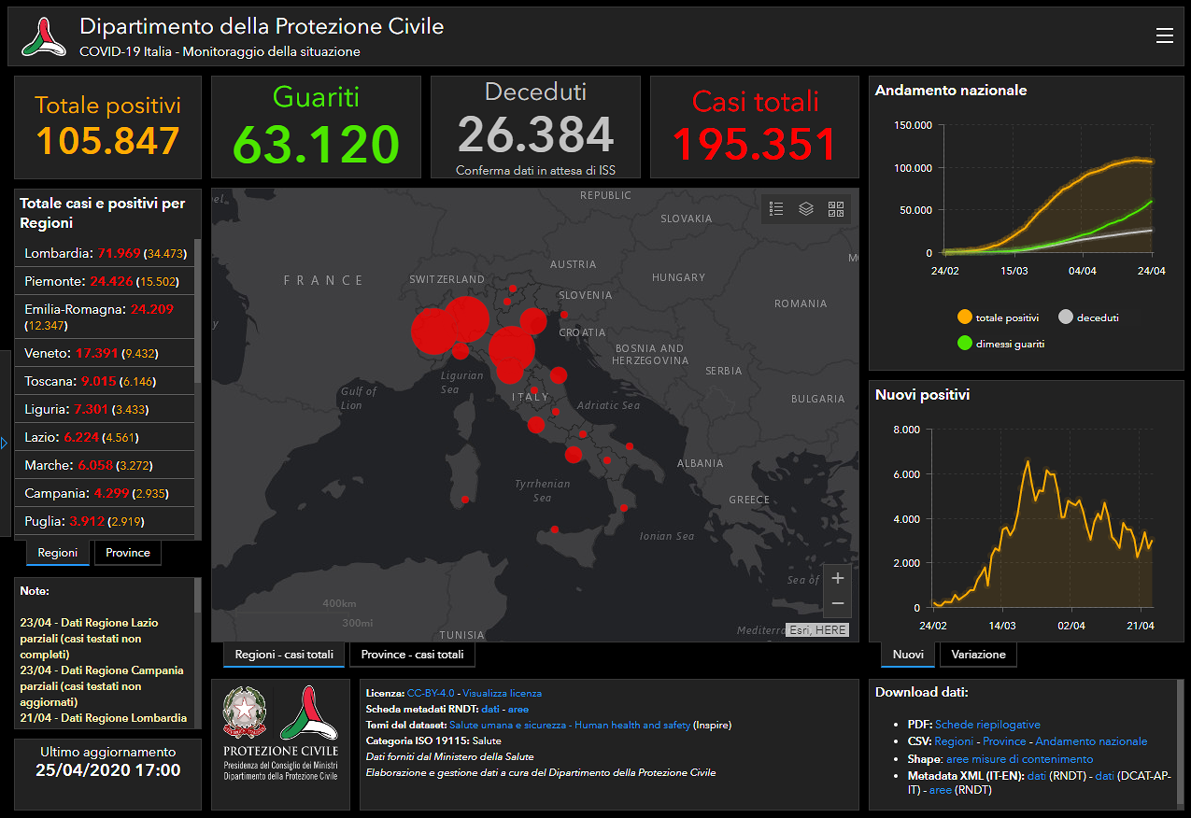Image resolution: width=1191 pixels, height=818 pixels.
Task: Toggle the totale positivi chart series
Action: coord(965,317)
